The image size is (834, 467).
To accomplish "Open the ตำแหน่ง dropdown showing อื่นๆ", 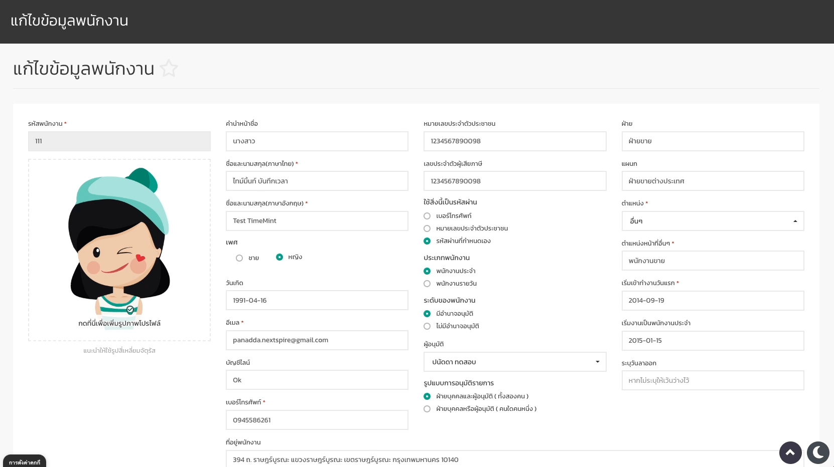I will pyautogui.click(x=713, y=221).
